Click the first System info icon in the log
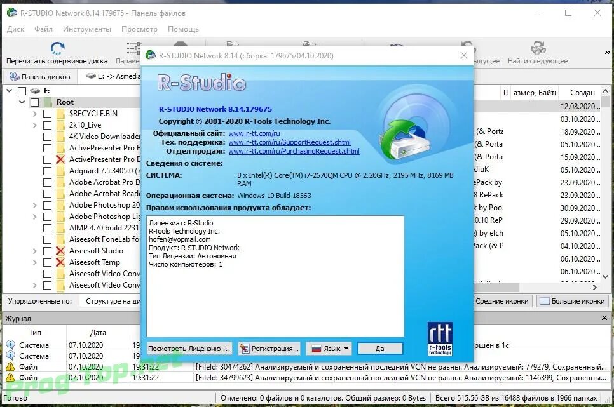Image resolution: width=614 pixels, height=407 pixels. pyautogui.click(x=11, y=345)
